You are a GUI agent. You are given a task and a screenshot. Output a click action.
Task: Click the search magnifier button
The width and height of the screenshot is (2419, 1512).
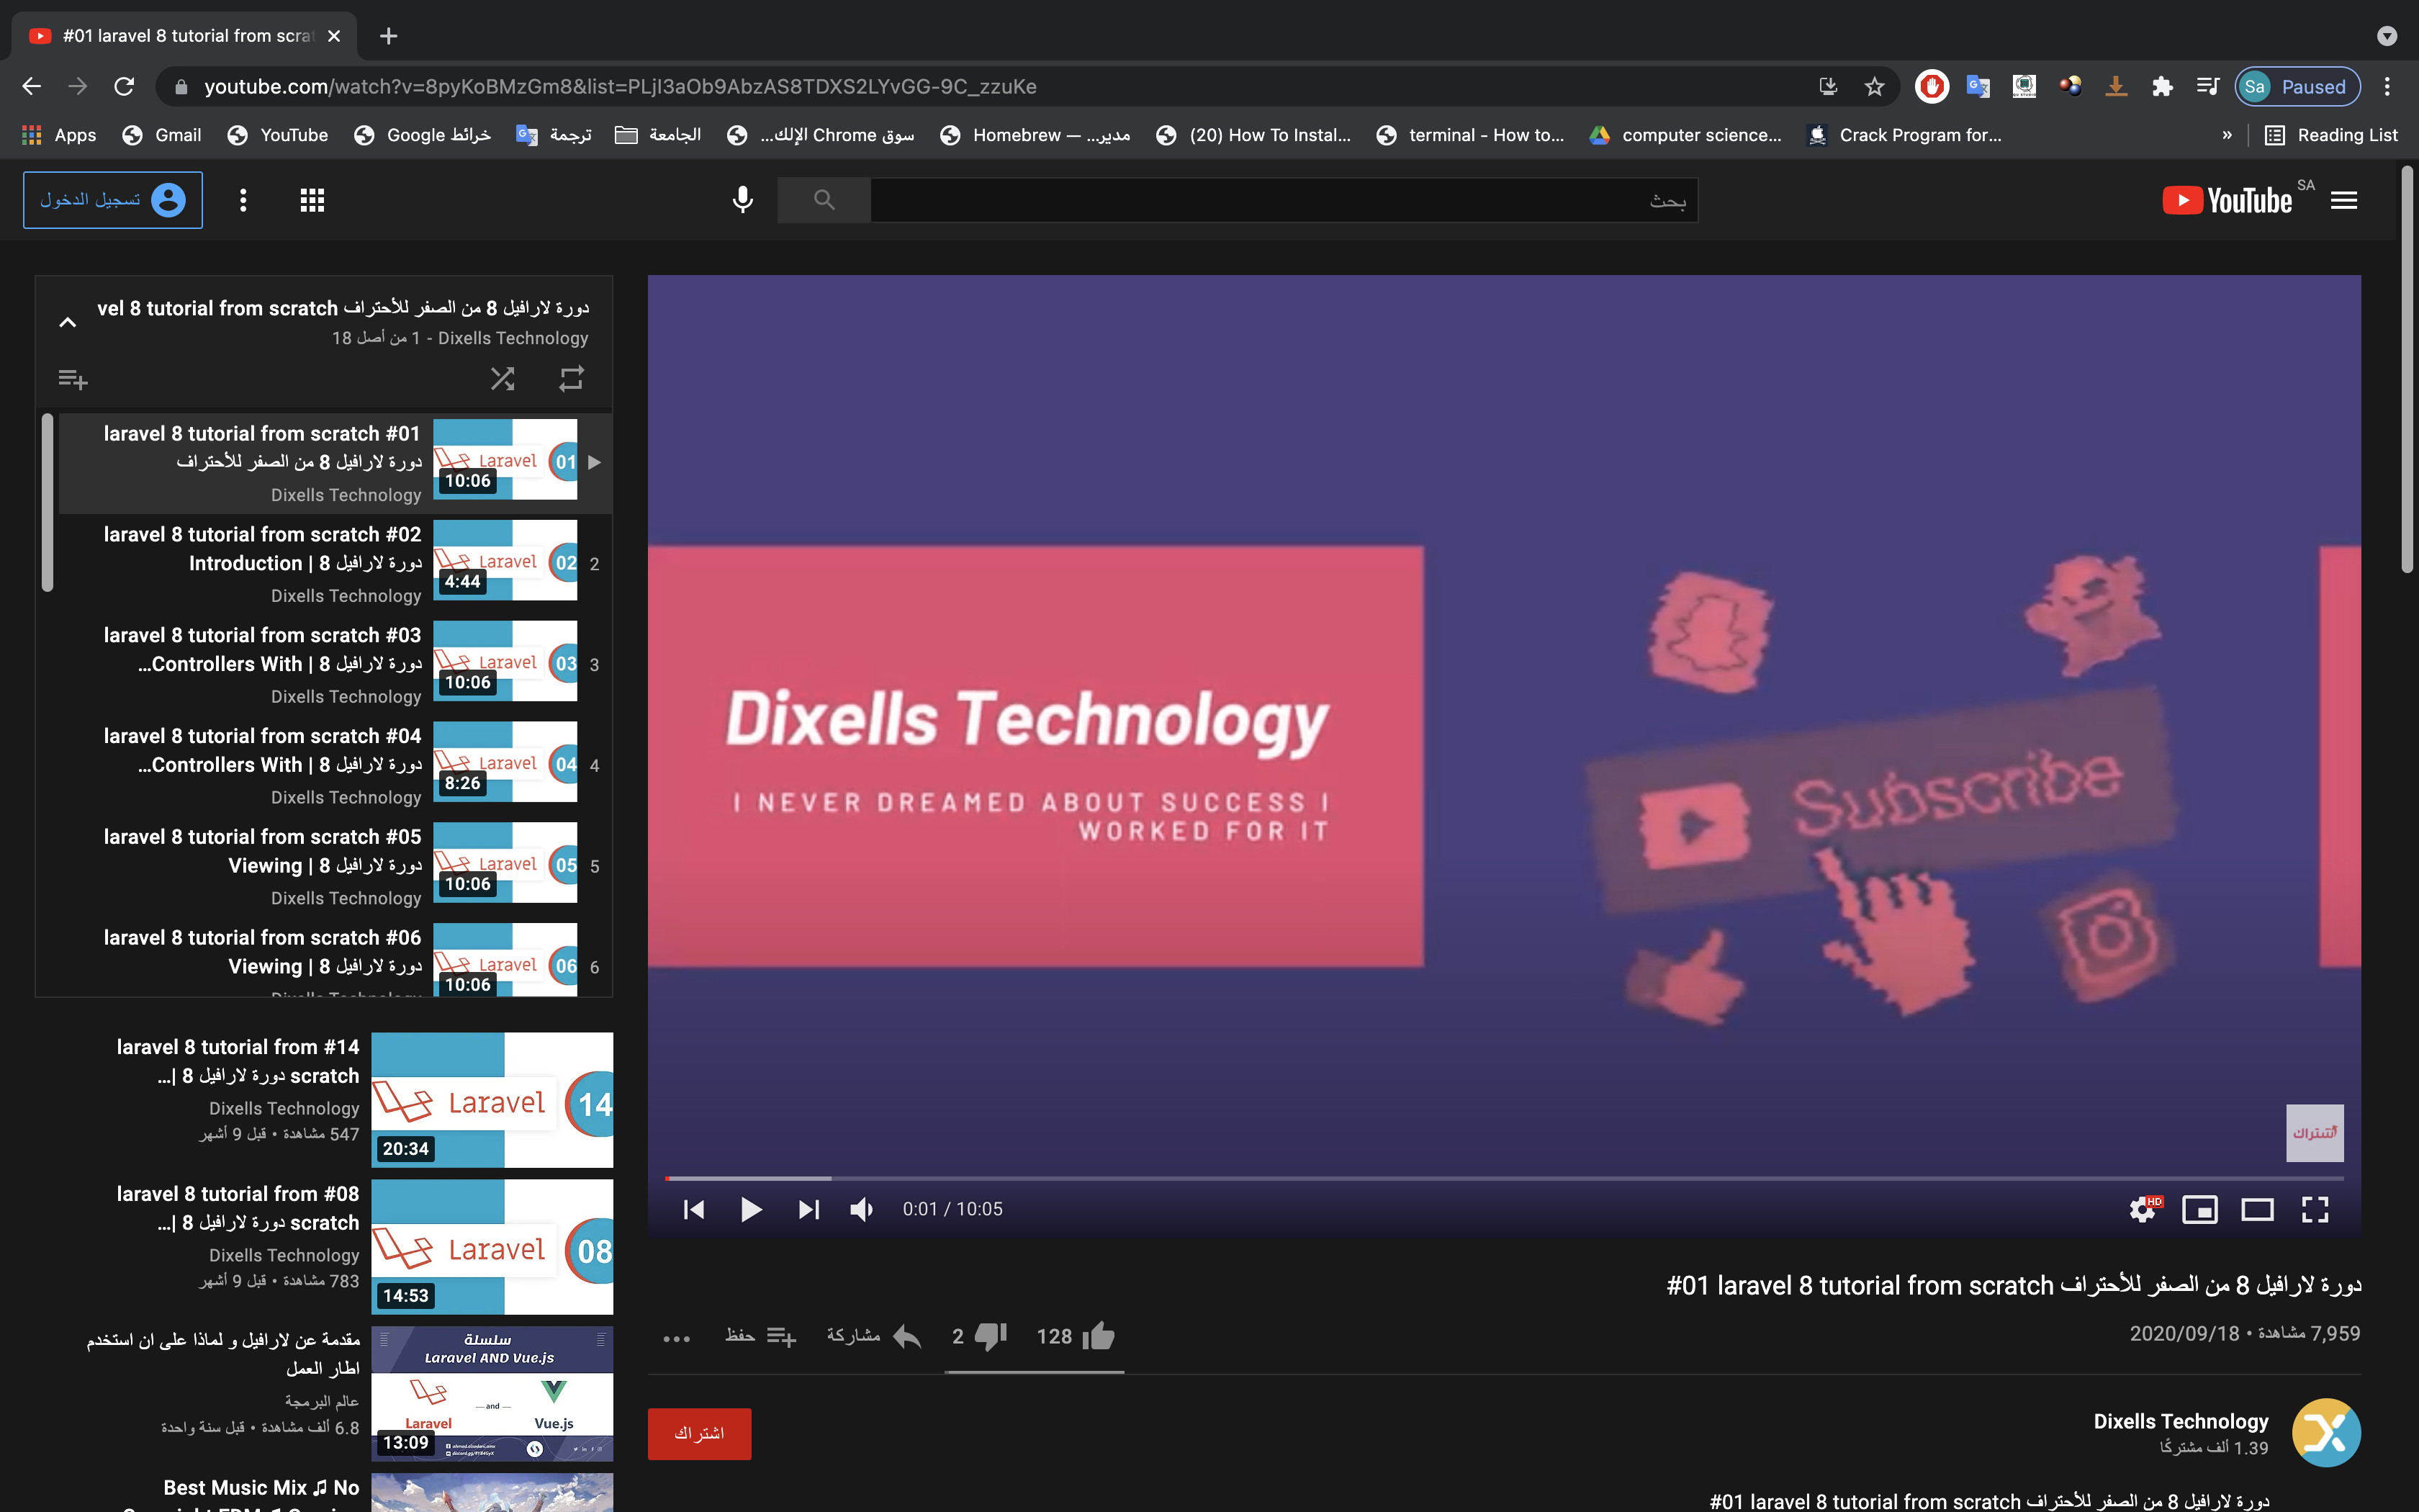click(824, 200)
